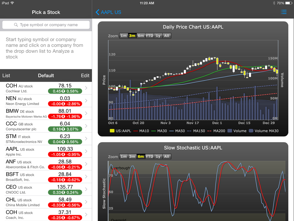
Task: Tap the Default list title
Action: coord(46,75)
